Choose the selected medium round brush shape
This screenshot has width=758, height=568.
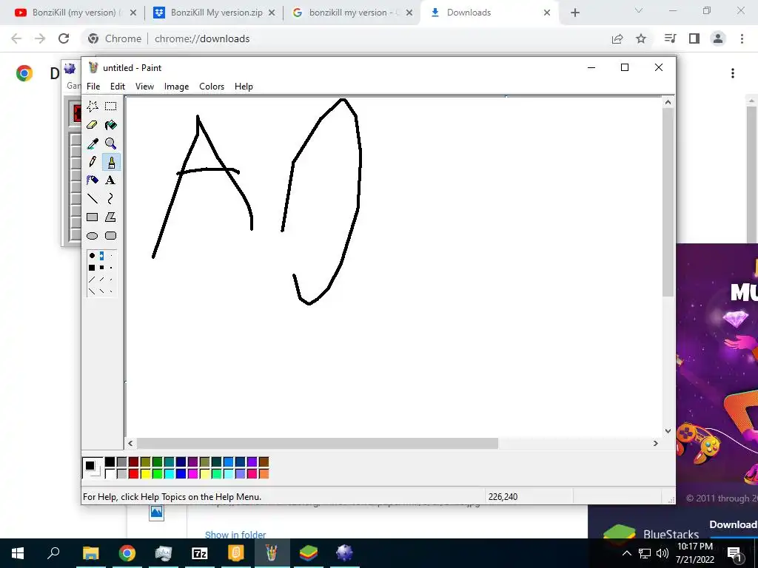click(101, 255)
